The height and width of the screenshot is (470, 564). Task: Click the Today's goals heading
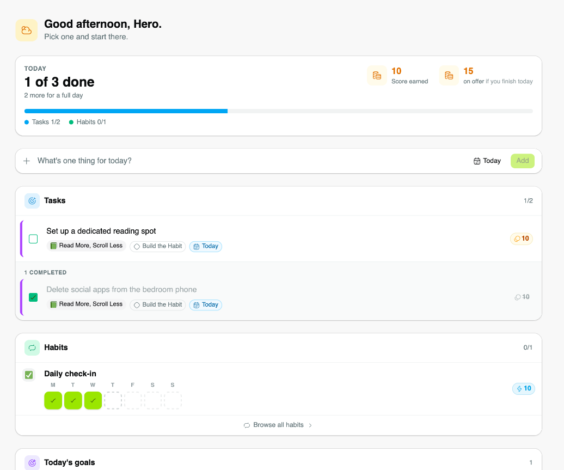70,463
